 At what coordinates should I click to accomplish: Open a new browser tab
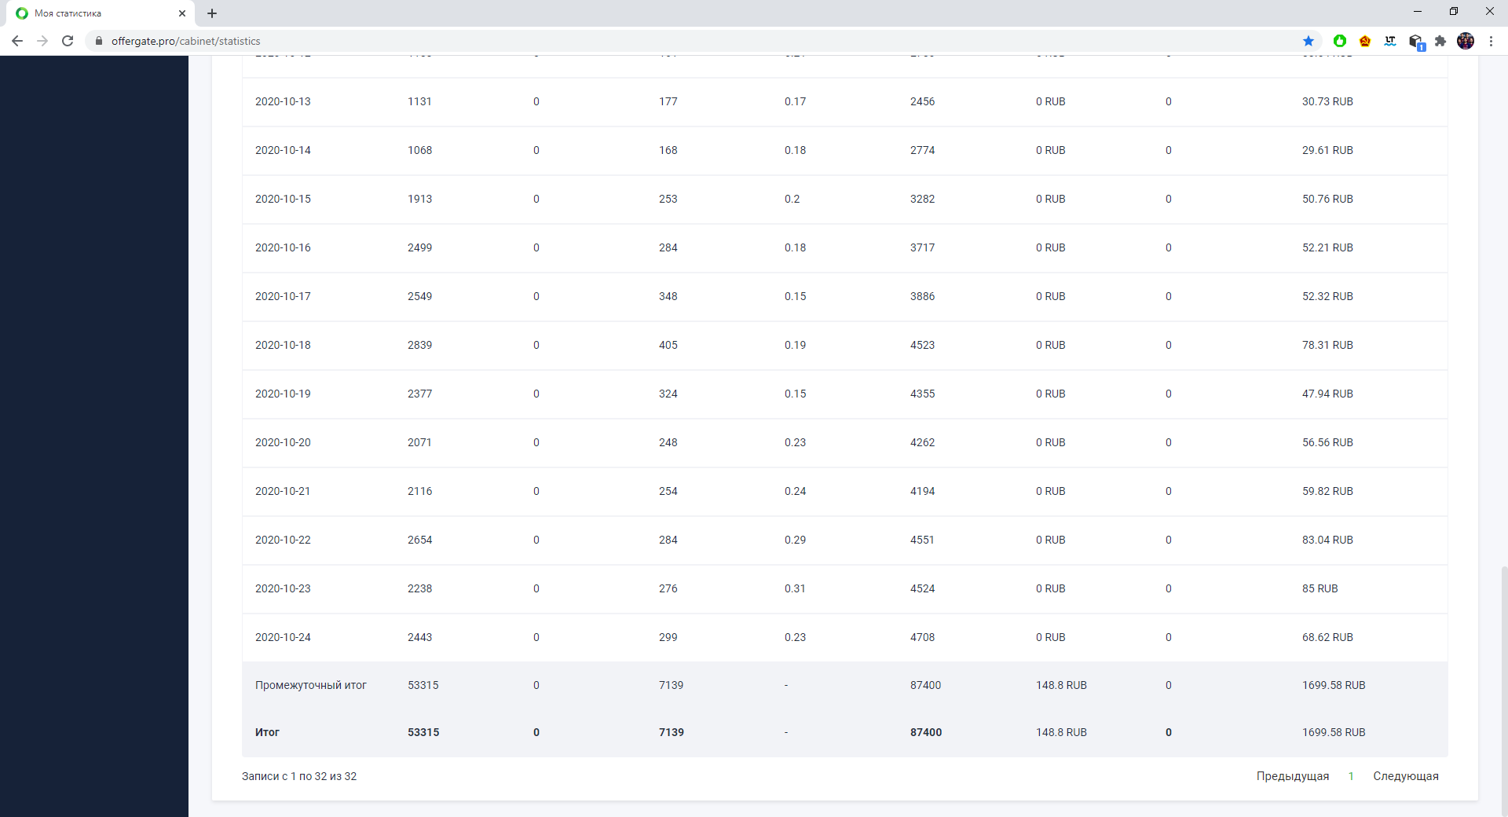(x=212, y=13)
